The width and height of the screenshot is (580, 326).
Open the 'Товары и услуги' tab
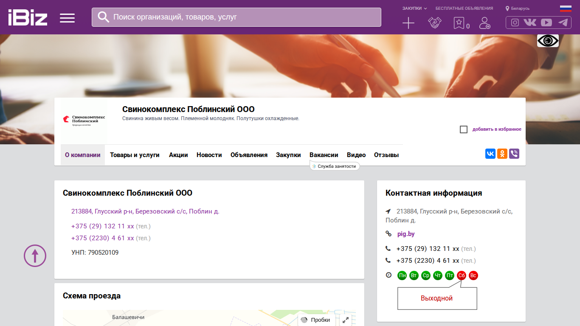135,155
